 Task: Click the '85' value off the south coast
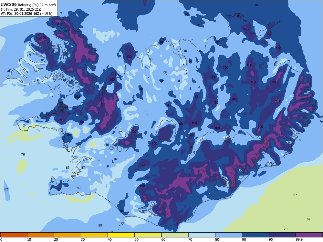pos(100,225)
